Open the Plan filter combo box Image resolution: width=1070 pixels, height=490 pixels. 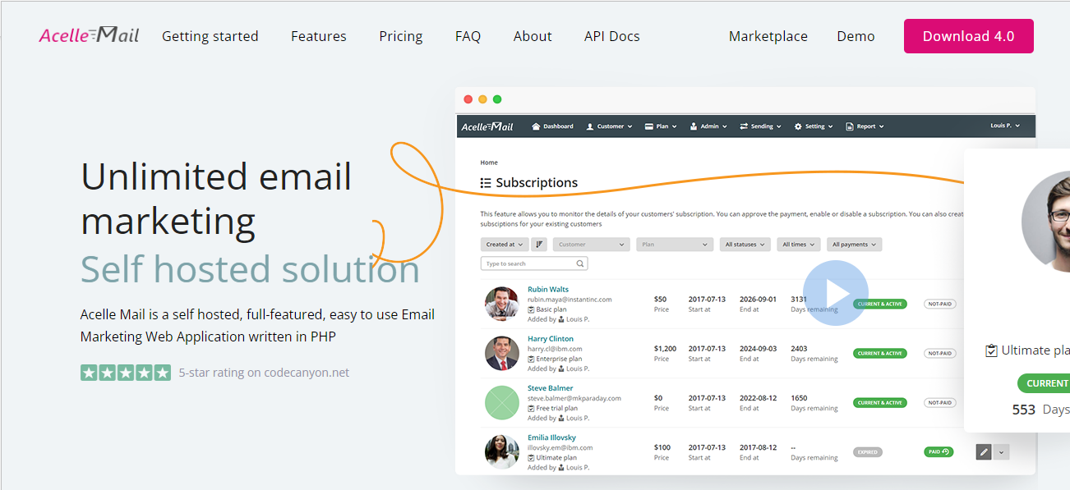point(674,244)
